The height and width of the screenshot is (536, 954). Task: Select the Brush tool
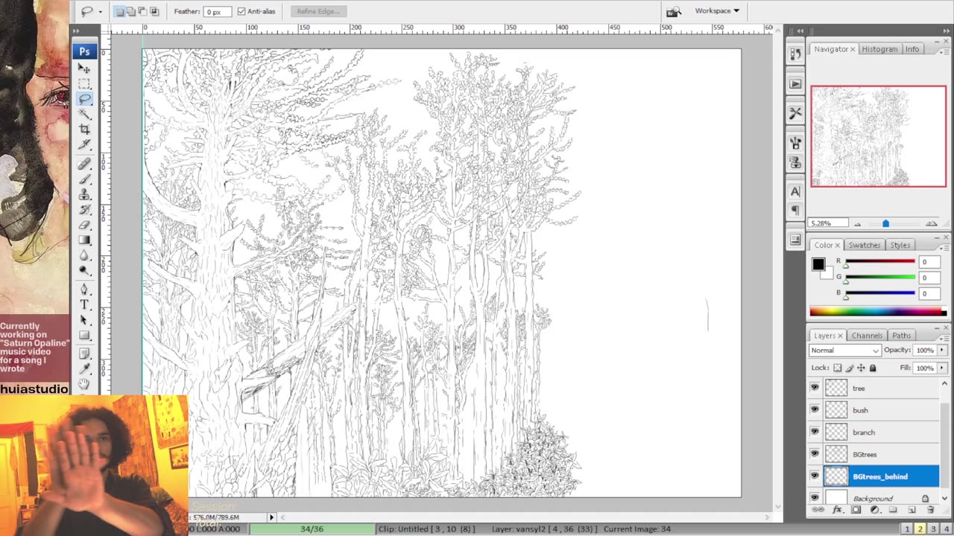pyautogui.click(x=84, y=179)
